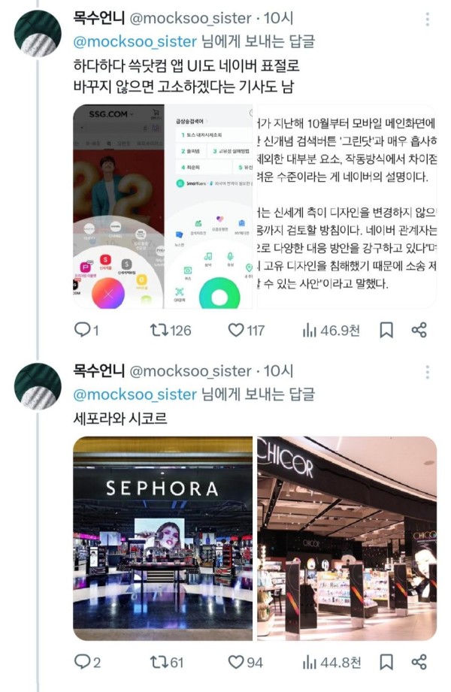The image size is (451, 692).
Task: Open more options for the second tweet
Action: 427,372
